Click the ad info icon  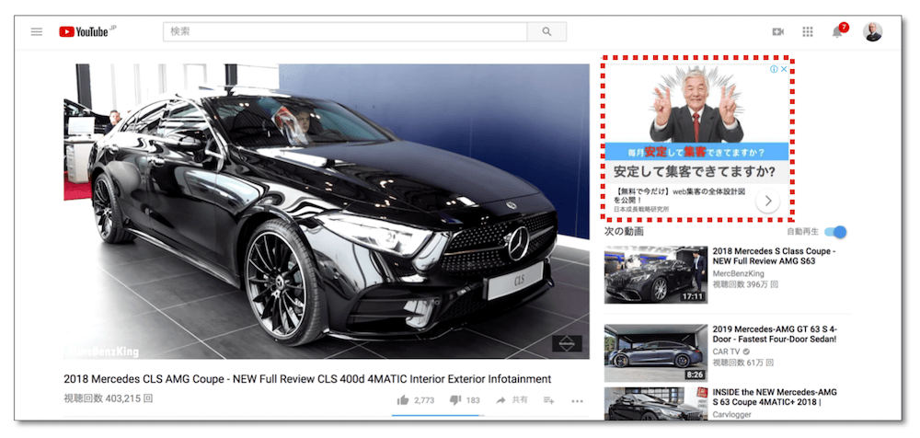click(x=774, y=69)
